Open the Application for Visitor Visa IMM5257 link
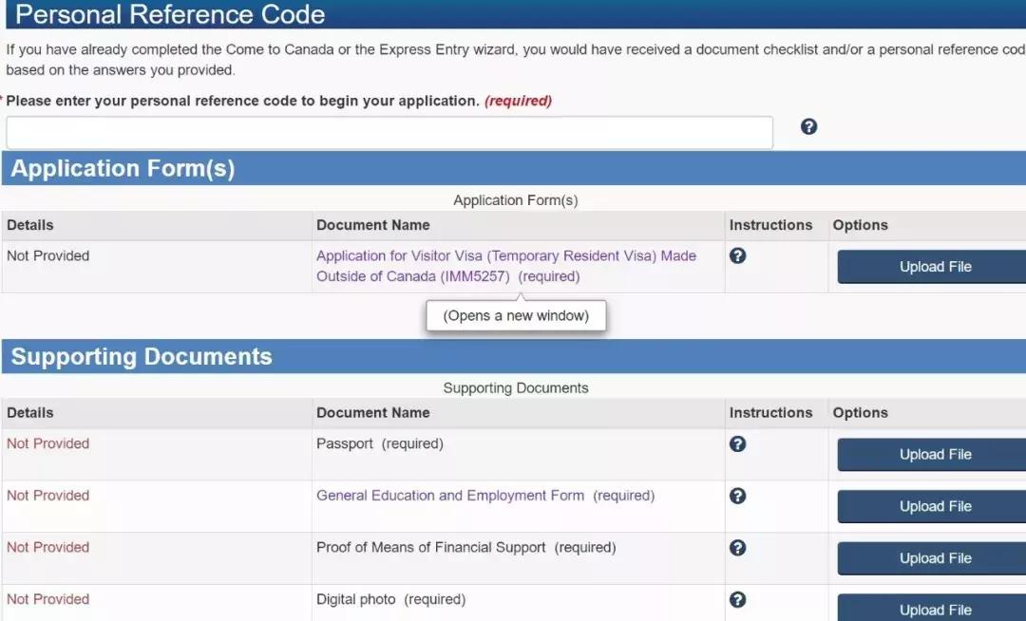Image resolution: width=1026 pixels, height=621 pixels. [505, 256]
